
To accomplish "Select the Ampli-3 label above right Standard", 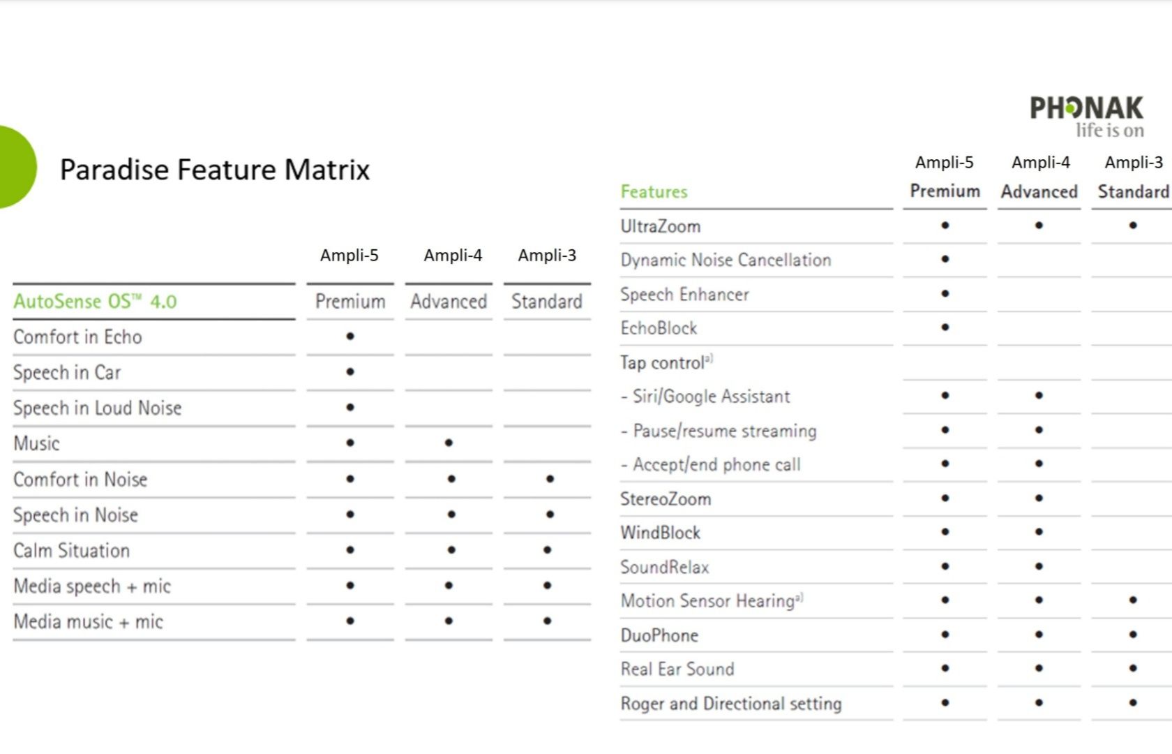I will (x=1134, y=163).
